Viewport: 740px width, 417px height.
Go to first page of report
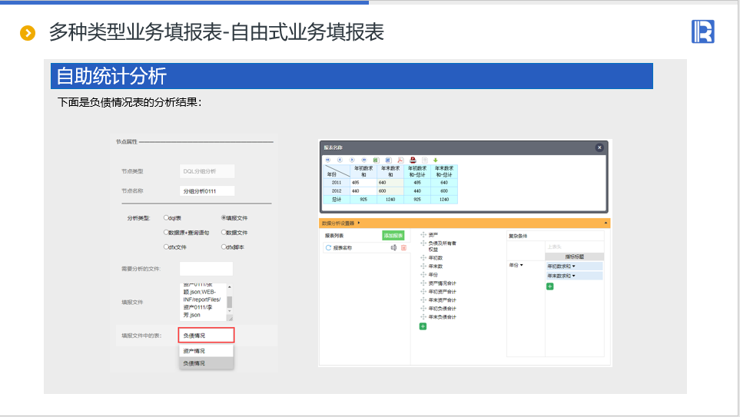pyautogui.click(x=327, y=160)
